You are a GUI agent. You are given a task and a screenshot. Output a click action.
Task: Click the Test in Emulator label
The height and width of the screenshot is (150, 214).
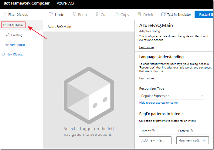pyautogui.click(x=179, y=15)
